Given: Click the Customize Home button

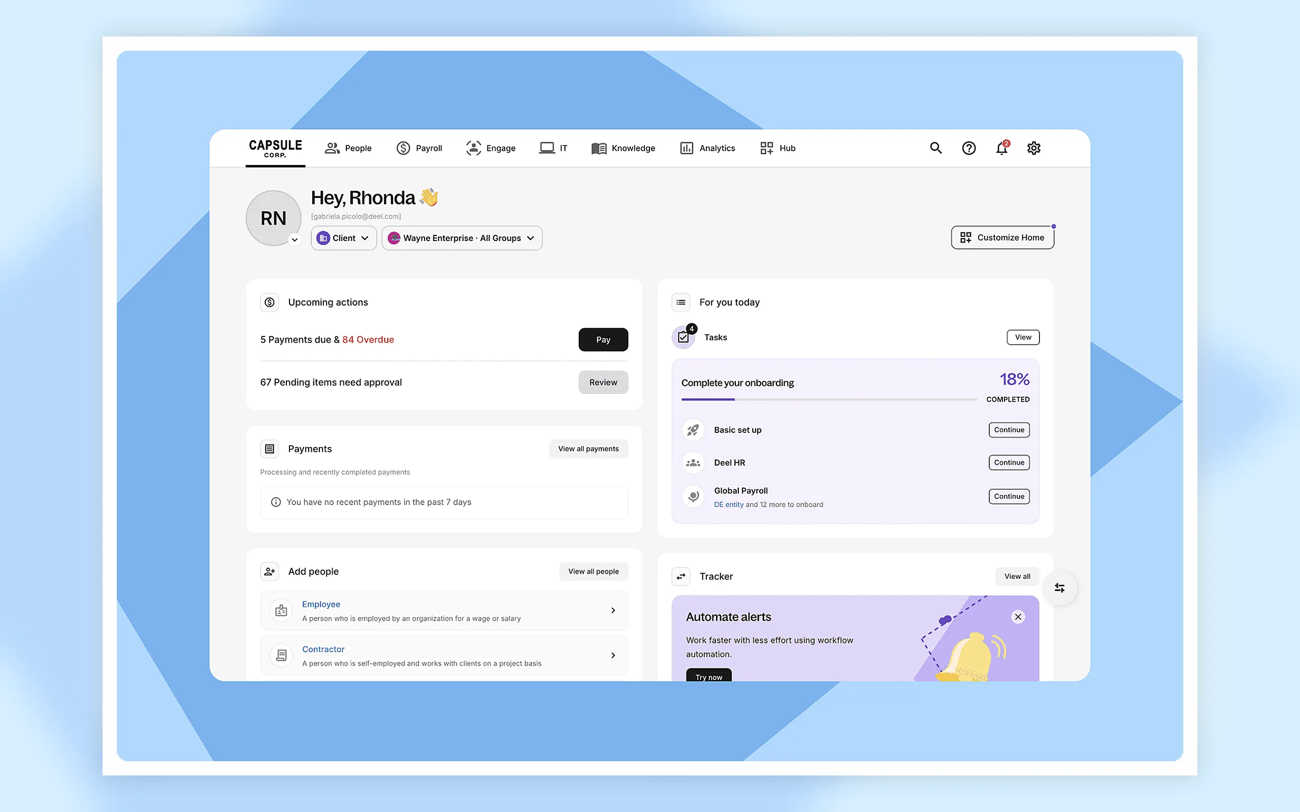Looking at the screenshot, I should pos(1002,238).
